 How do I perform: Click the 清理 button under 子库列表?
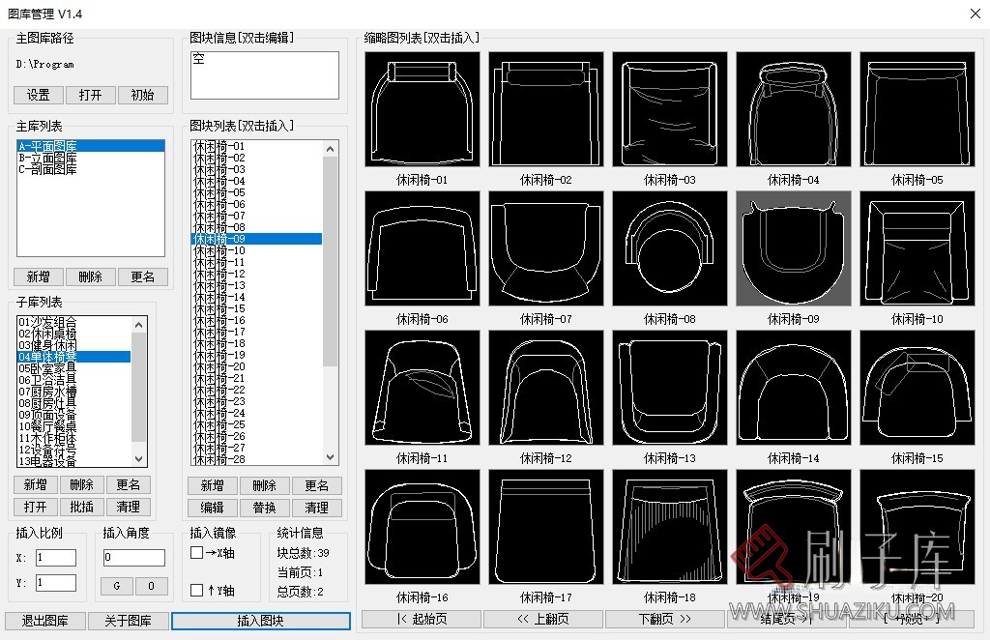(x=129, y=507)
